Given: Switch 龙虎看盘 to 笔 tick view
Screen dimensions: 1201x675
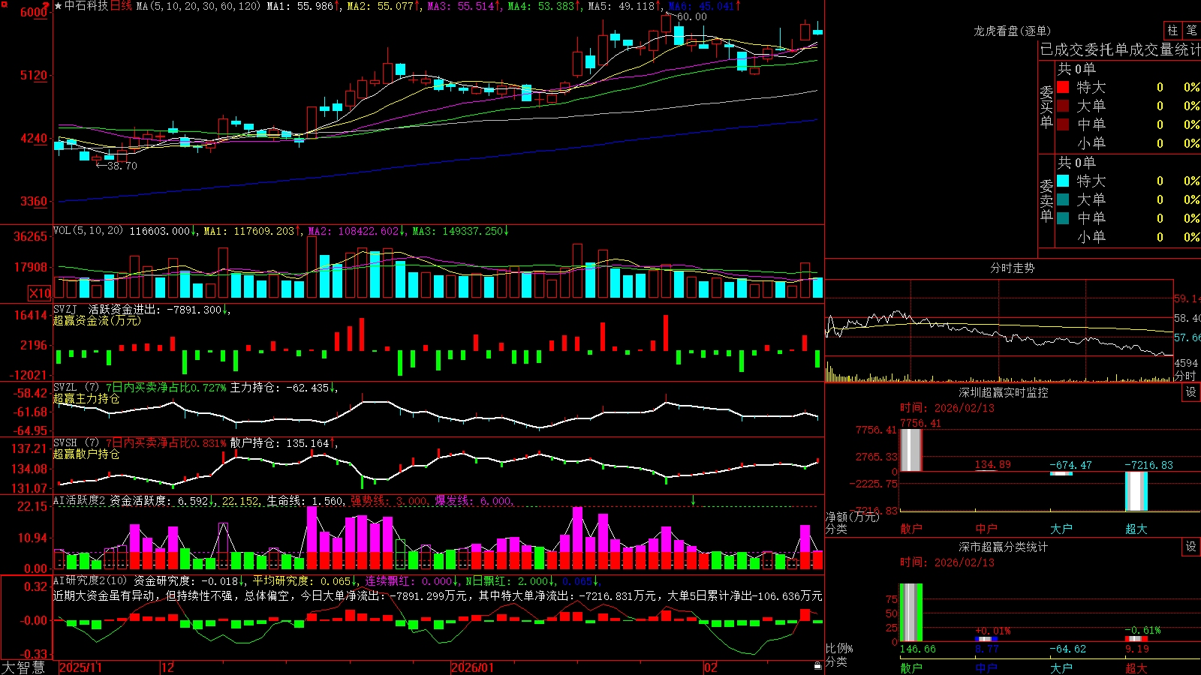Looking at the screenshot, I should pos(1191,30).
